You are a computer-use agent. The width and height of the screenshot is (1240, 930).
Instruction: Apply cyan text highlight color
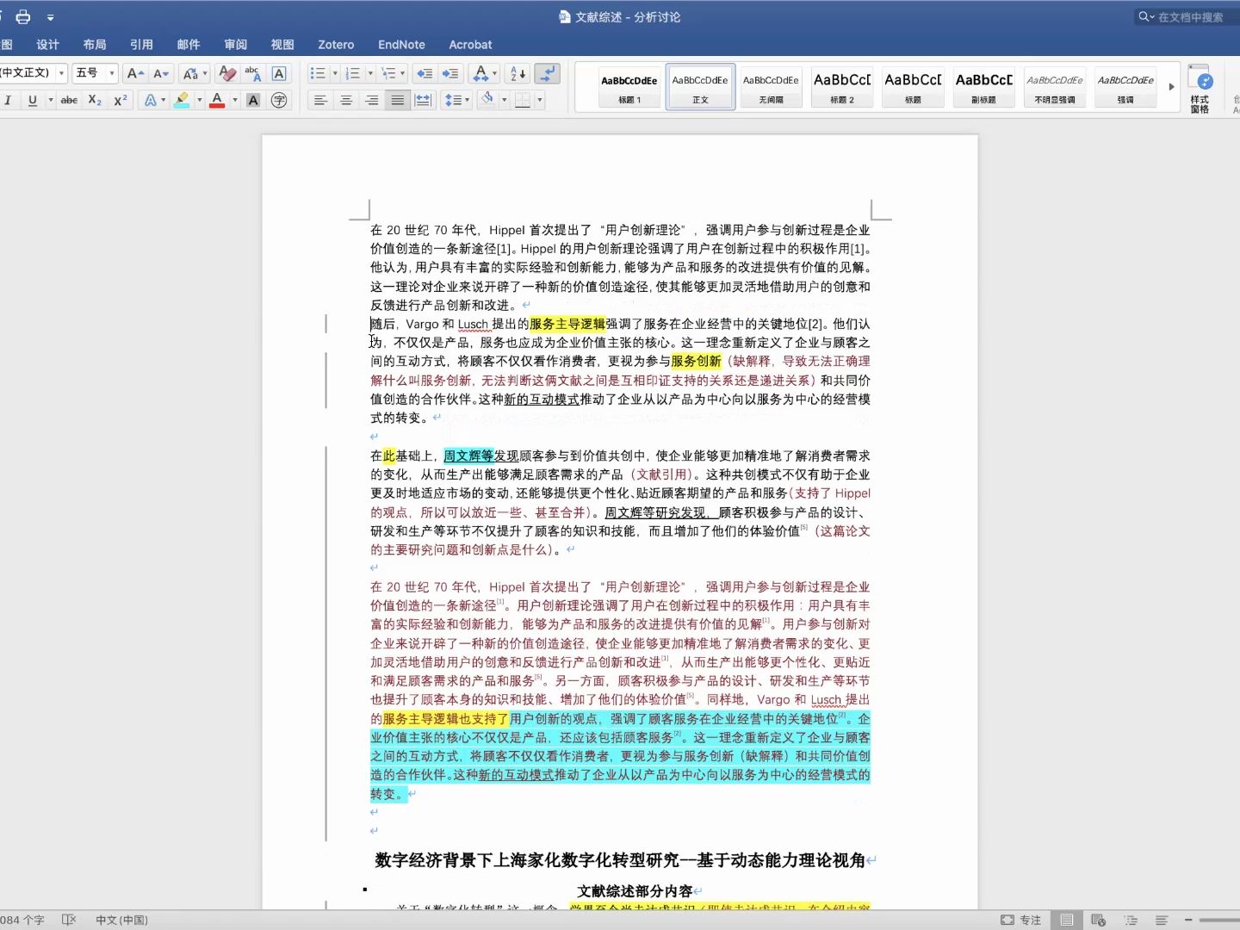coord(182,100)
